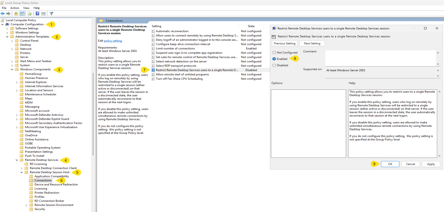
Task: Click the Comment box scrollbar down arrow
Action: coord(438,64)
